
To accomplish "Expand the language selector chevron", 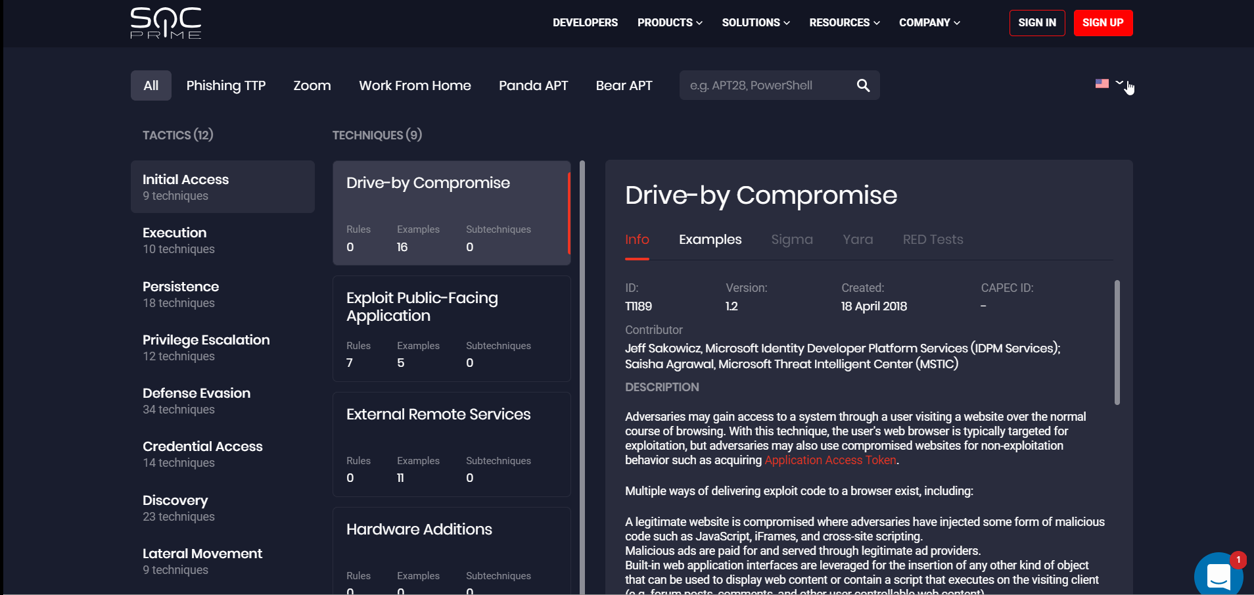I will click(x=1119, y=83).
